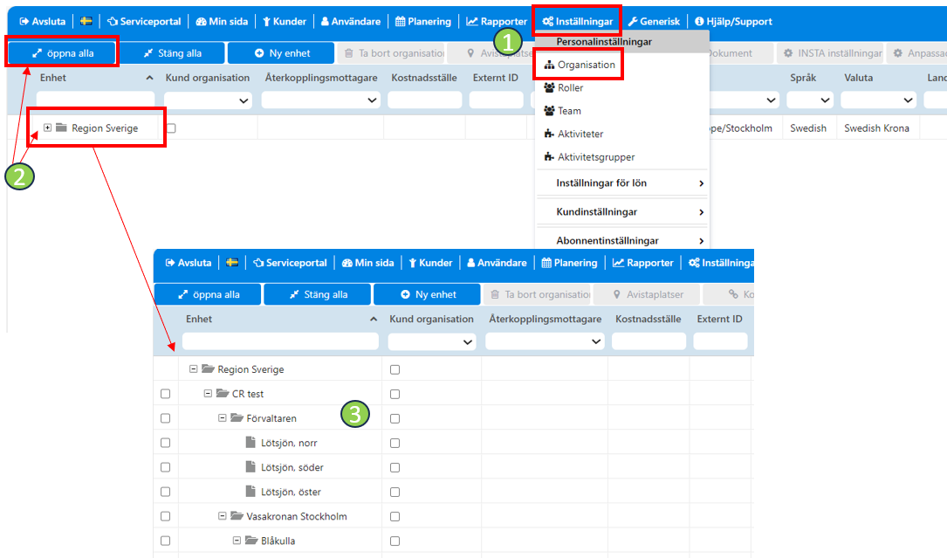Open Rapporter in the expanded-tree view navigation
947x558 pixels.
coord(643,263)
